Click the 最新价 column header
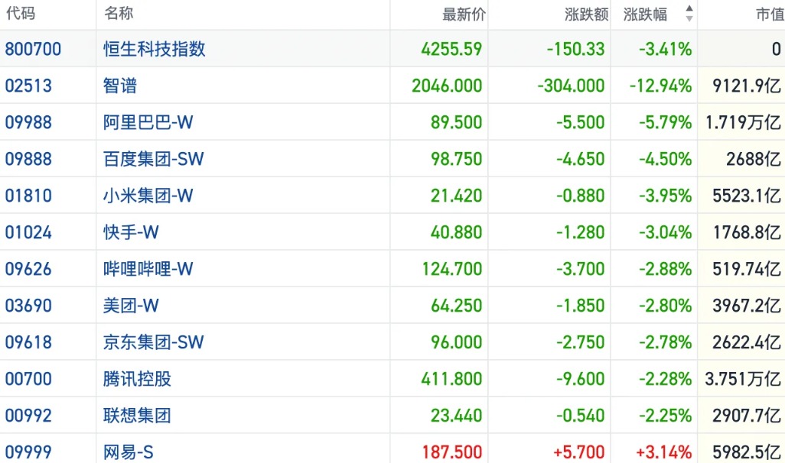The image size is (785, 463). [464, 15]
